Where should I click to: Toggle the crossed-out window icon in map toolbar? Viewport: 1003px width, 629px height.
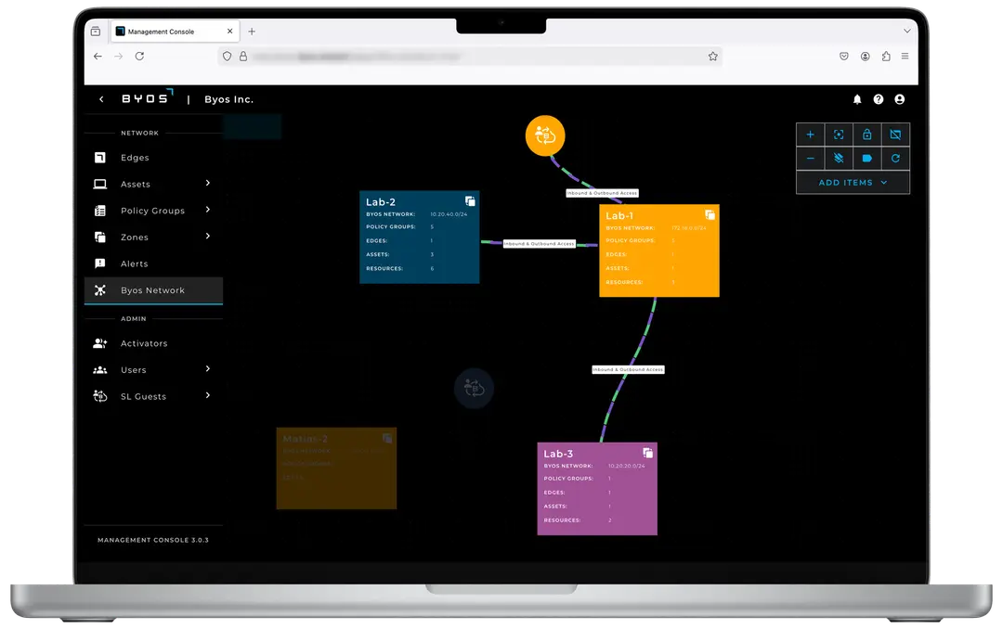click(x=895, y=135)
